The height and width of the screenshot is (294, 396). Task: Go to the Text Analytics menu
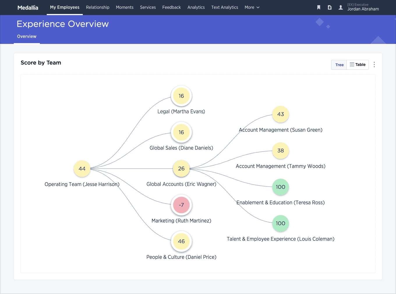[224, 7]
